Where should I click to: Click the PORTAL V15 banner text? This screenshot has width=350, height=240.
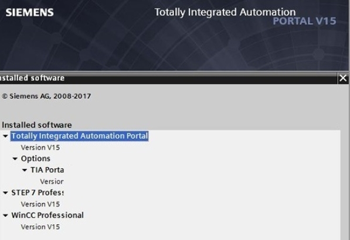pyautogui.click(x=304, y=21)
